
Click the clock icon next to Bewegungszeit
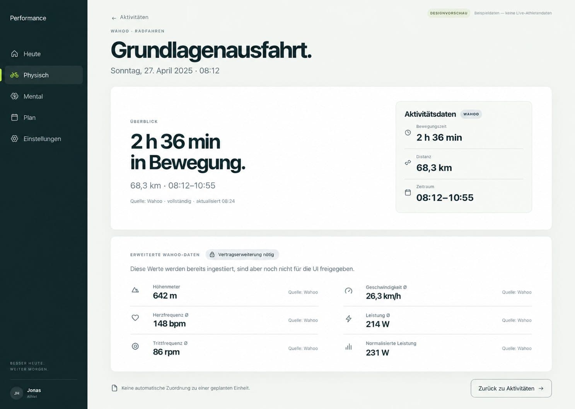pyautogui.click(x=408, y=133)
